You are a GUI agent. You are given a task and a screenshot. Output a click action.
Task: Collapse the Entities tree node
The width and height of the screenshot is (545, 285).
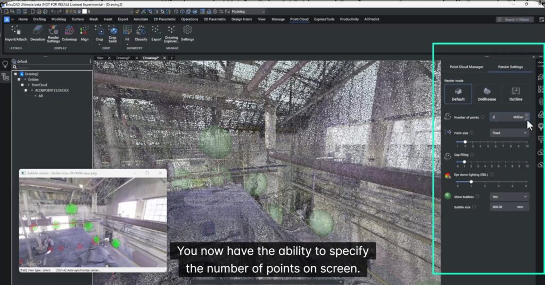pyautogui.click(x=19, y=80)
